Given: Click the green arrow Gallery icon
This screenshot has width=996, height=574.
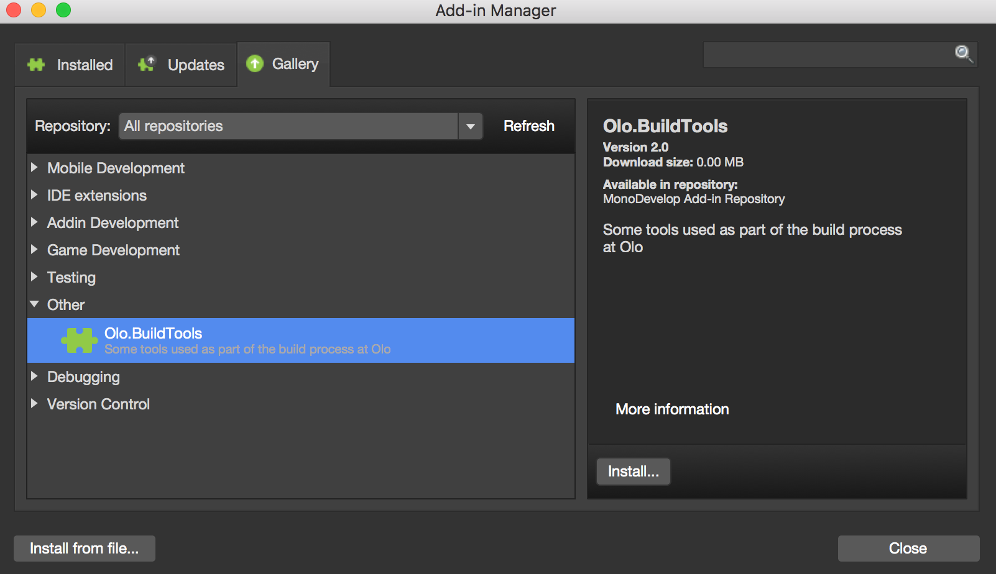Looking at the screenshot, I should (x=255, y=63).
